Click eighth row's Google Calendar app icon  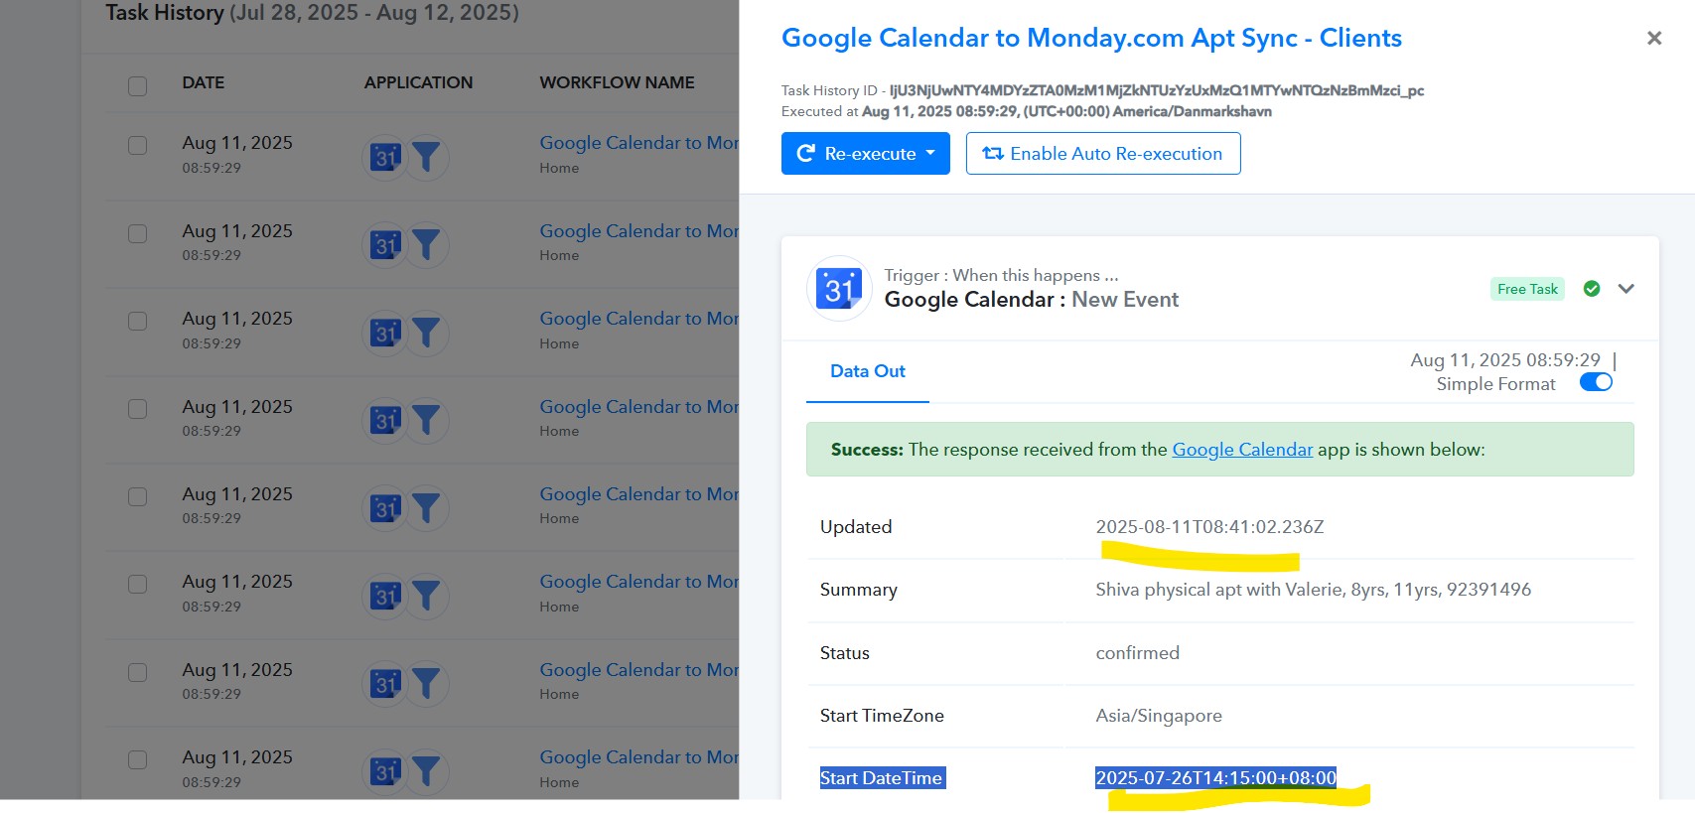pos(385,771)
